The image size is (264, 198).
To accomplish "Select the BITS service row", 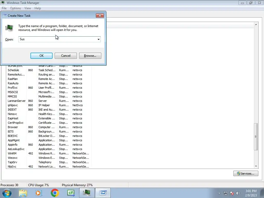I will pos(49,131).
